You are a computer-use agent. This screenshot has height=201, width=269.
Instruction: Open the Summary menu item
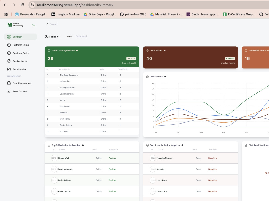(x=20, y=37)
